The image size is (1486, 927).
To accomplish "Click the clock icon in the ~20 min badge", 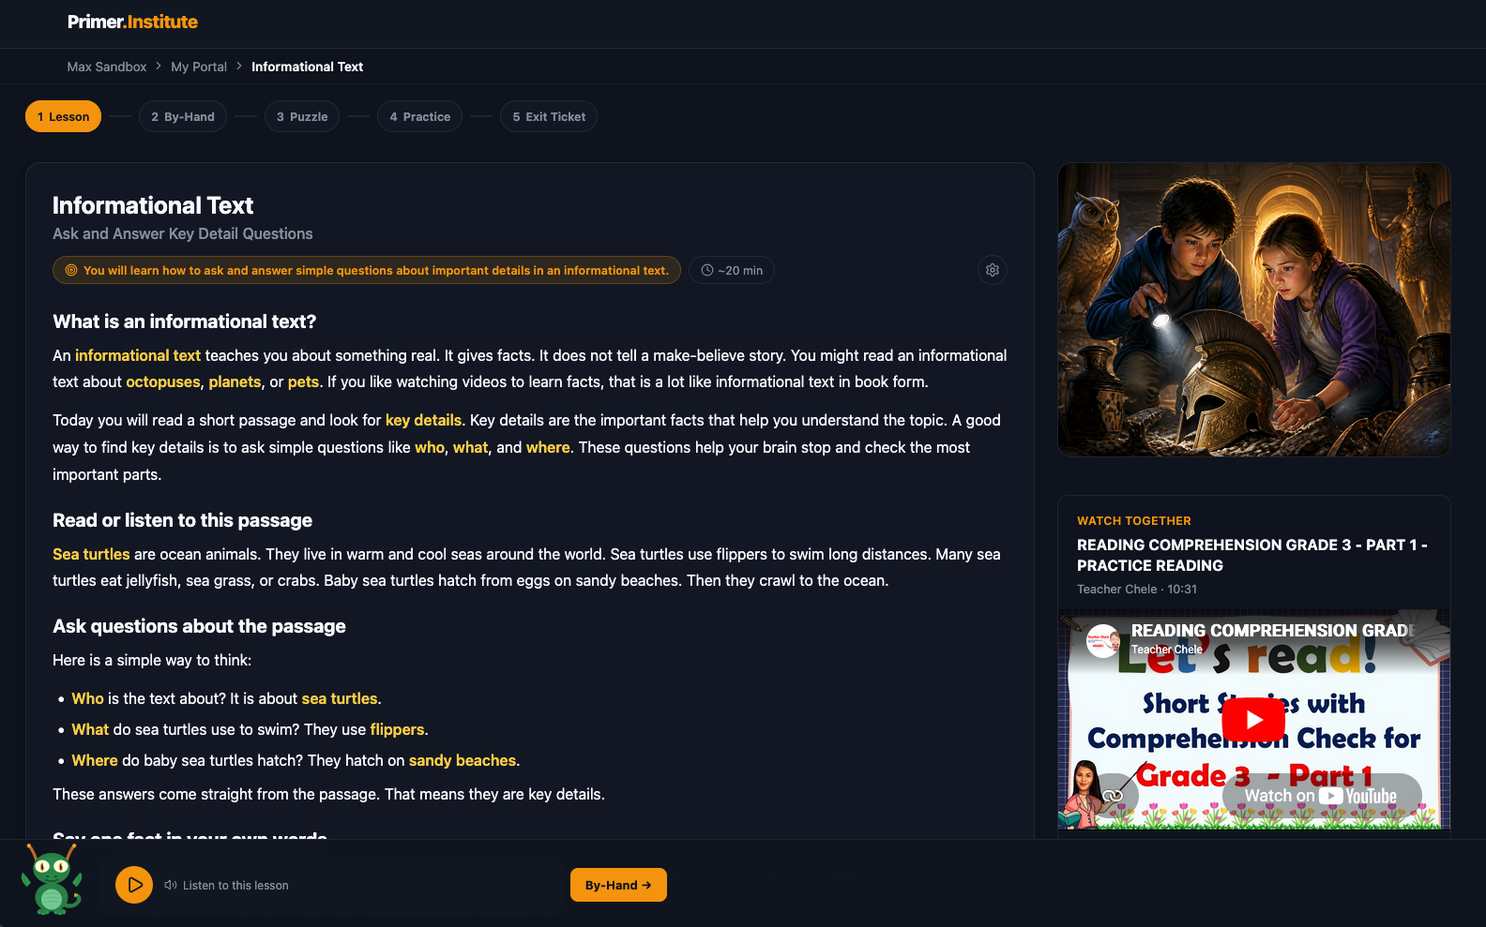I will point(707,270).
